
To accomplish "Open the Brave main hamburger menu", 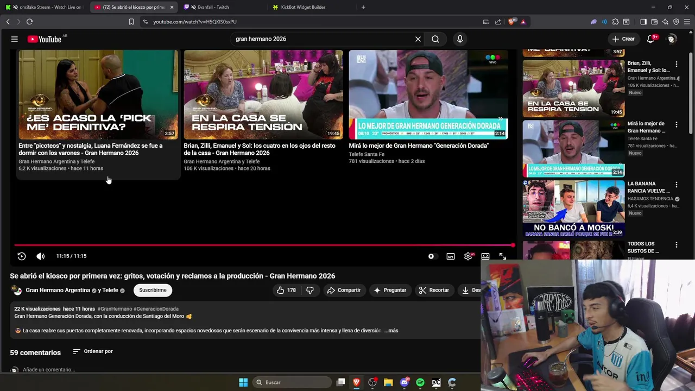I will click(687, 22).
